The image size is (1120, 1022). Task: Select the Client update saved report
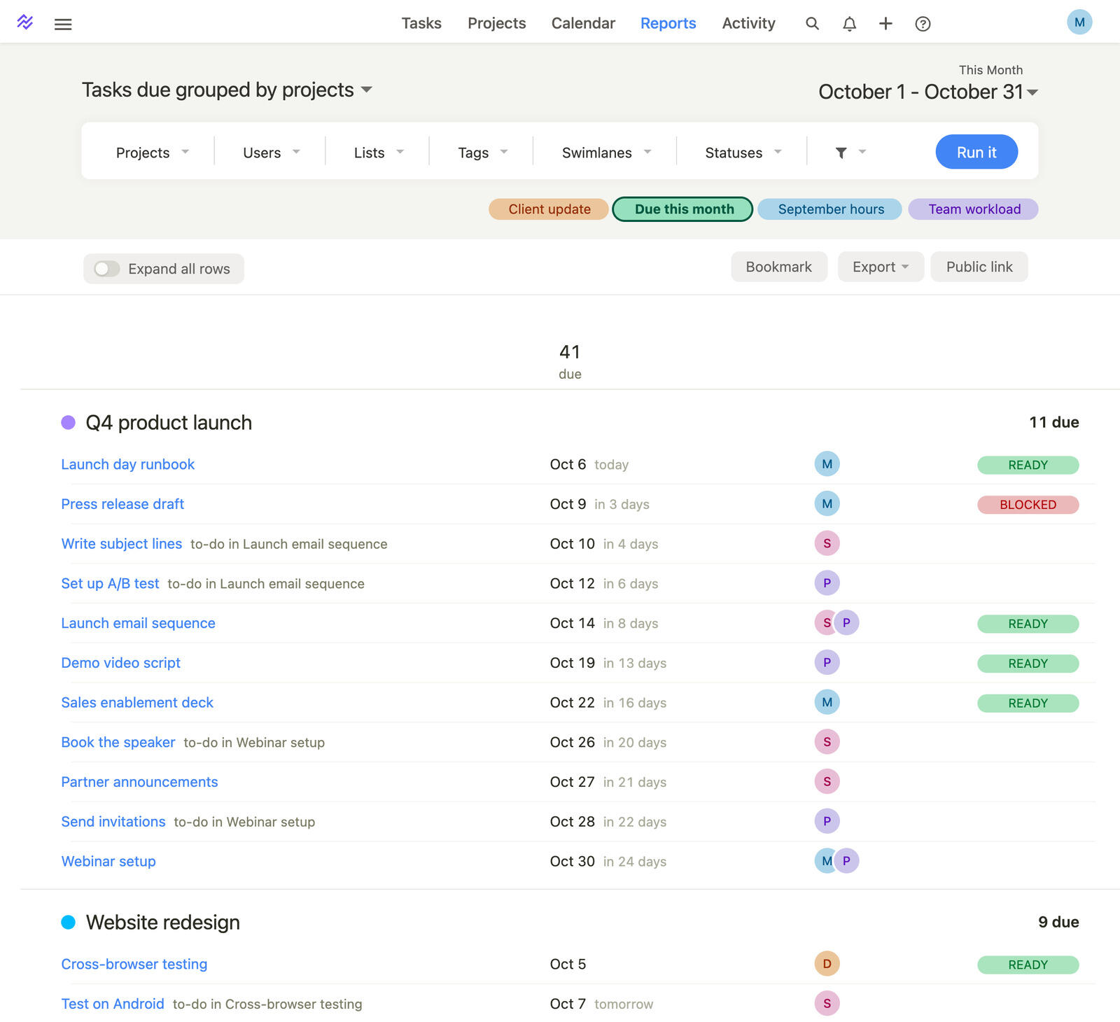coord(549,209)
